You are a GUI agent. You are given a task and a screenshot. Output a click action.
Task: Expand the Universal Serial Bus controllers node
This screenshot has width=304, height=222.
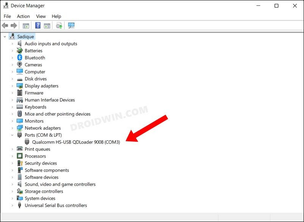pos(12,205)
